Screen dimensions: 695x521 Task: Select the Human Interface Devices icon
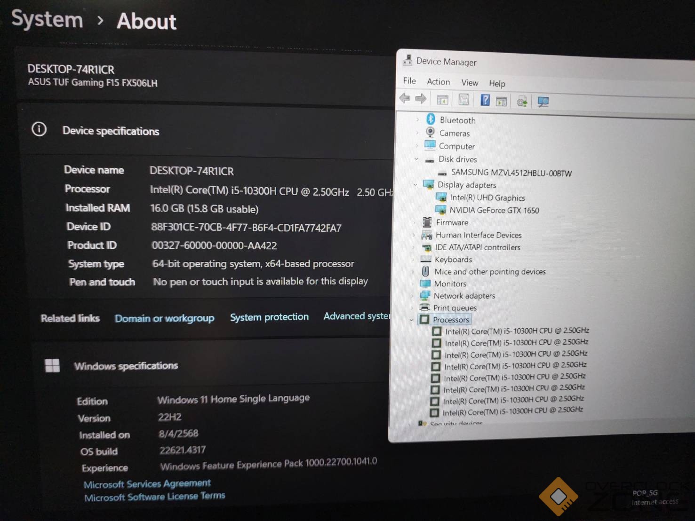(x=427, y=235)
